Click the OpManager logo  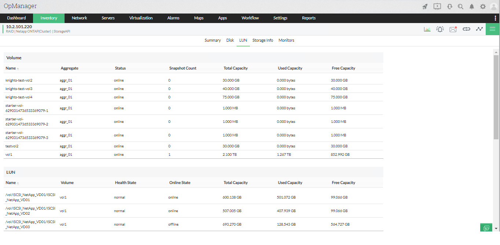pos(20,6)
